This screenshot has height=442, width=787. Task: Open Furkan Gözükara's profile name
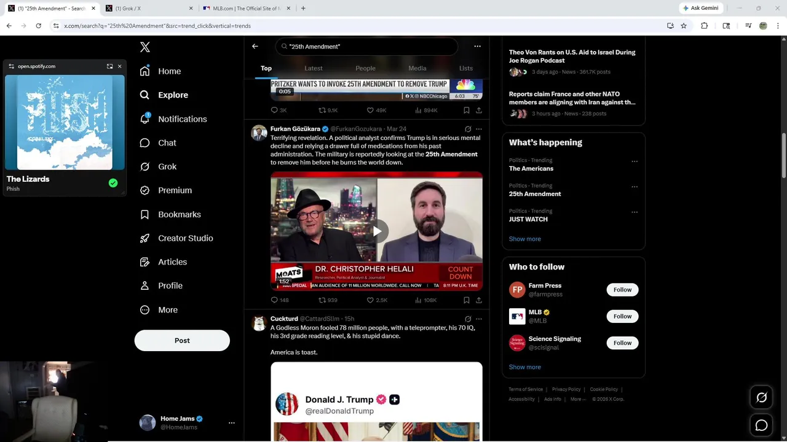point(295,129)
